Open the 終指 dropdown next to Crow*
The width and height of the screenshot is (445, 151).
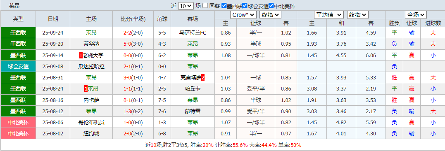(x=270, y=15)
